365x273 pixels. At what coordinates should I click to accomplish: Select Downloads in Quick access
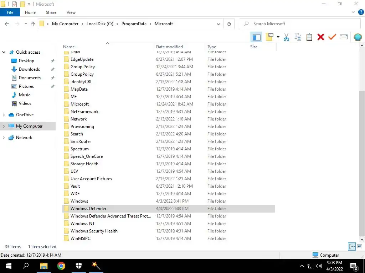pyautogui.click(x=29, y=69)
